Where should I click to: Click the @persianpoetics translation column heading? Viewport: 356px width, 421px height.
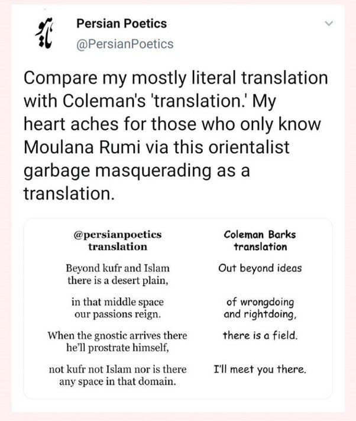[x=118, y=240]
